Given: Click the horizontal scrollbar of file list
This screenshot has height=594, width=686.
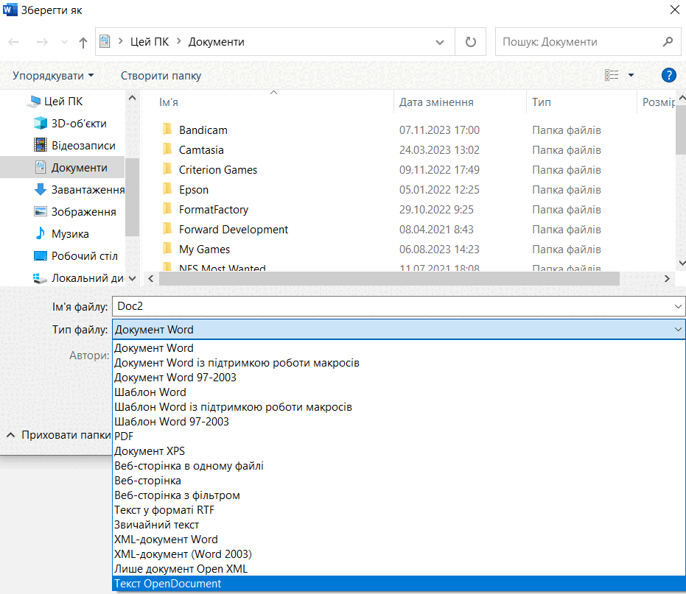Looking at the screenshot, I should [389, 278].
